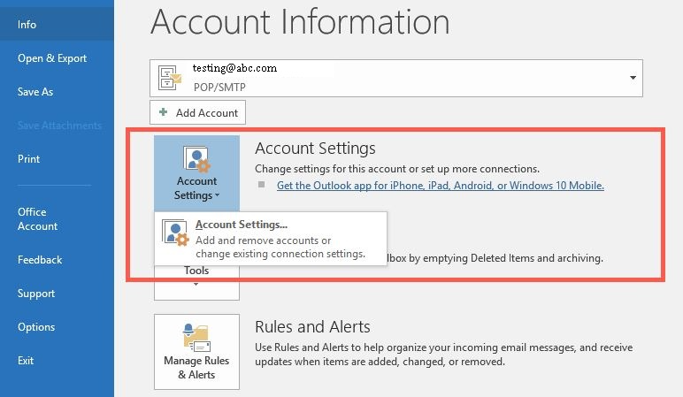683x397 pixels.
Task: Open Manage Rules & Alerts
Action: tap(197, 352)
